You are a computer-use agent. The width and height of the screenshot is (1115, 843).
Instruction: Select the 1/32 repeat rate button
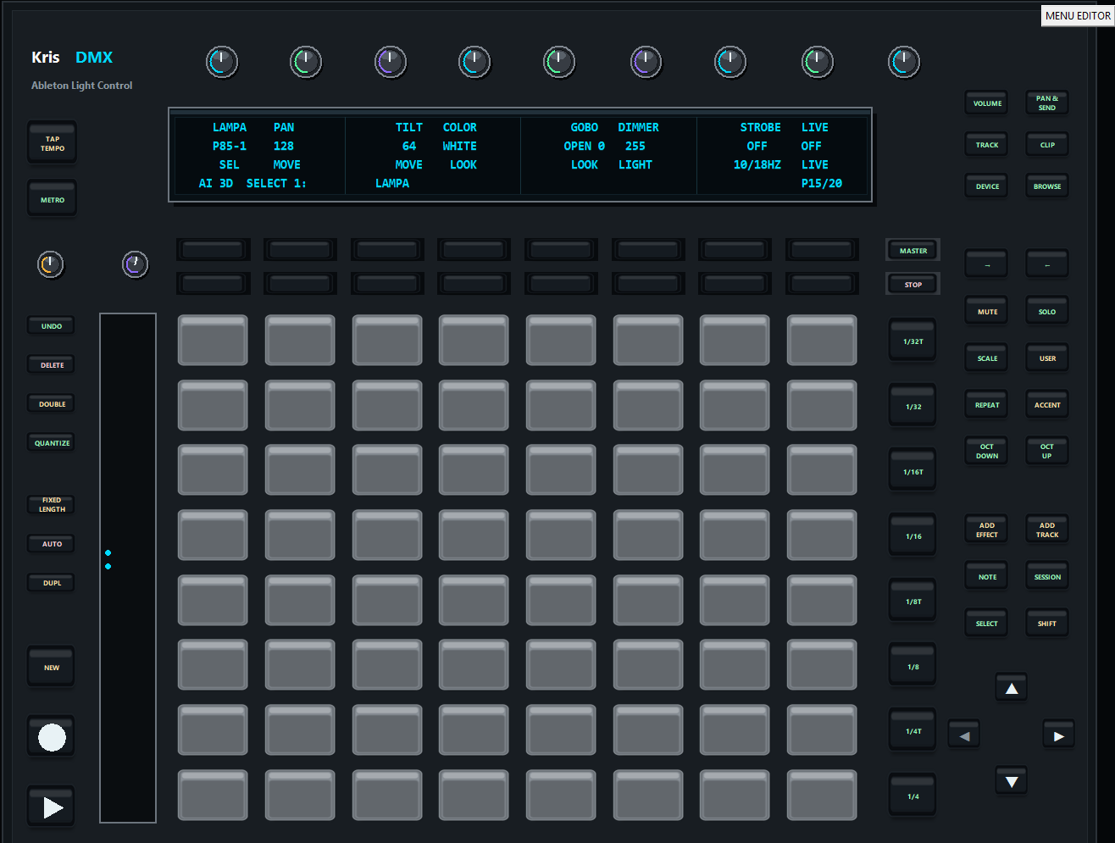point(913,407)
